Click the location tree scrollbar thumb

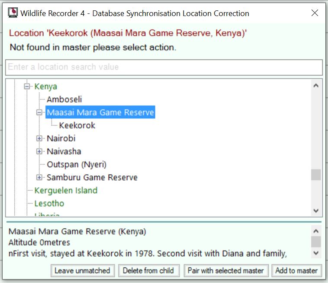(316, 175)
